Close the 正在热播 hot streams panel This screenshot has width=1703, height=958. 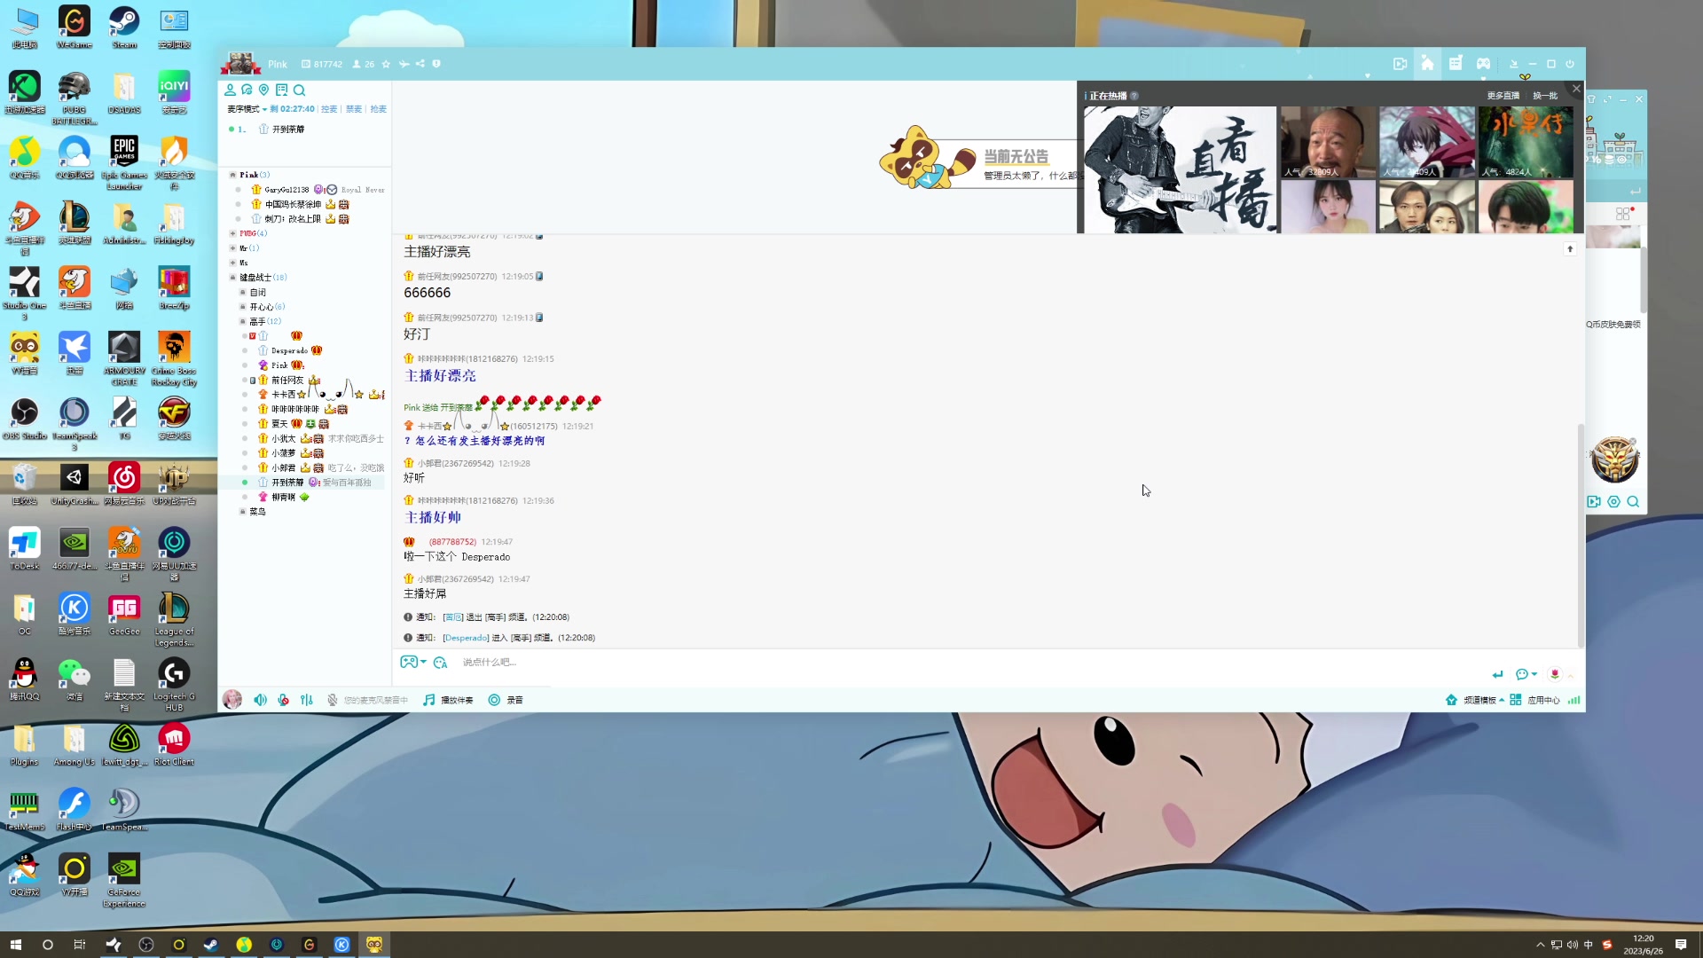click(x=1576, y=89)
